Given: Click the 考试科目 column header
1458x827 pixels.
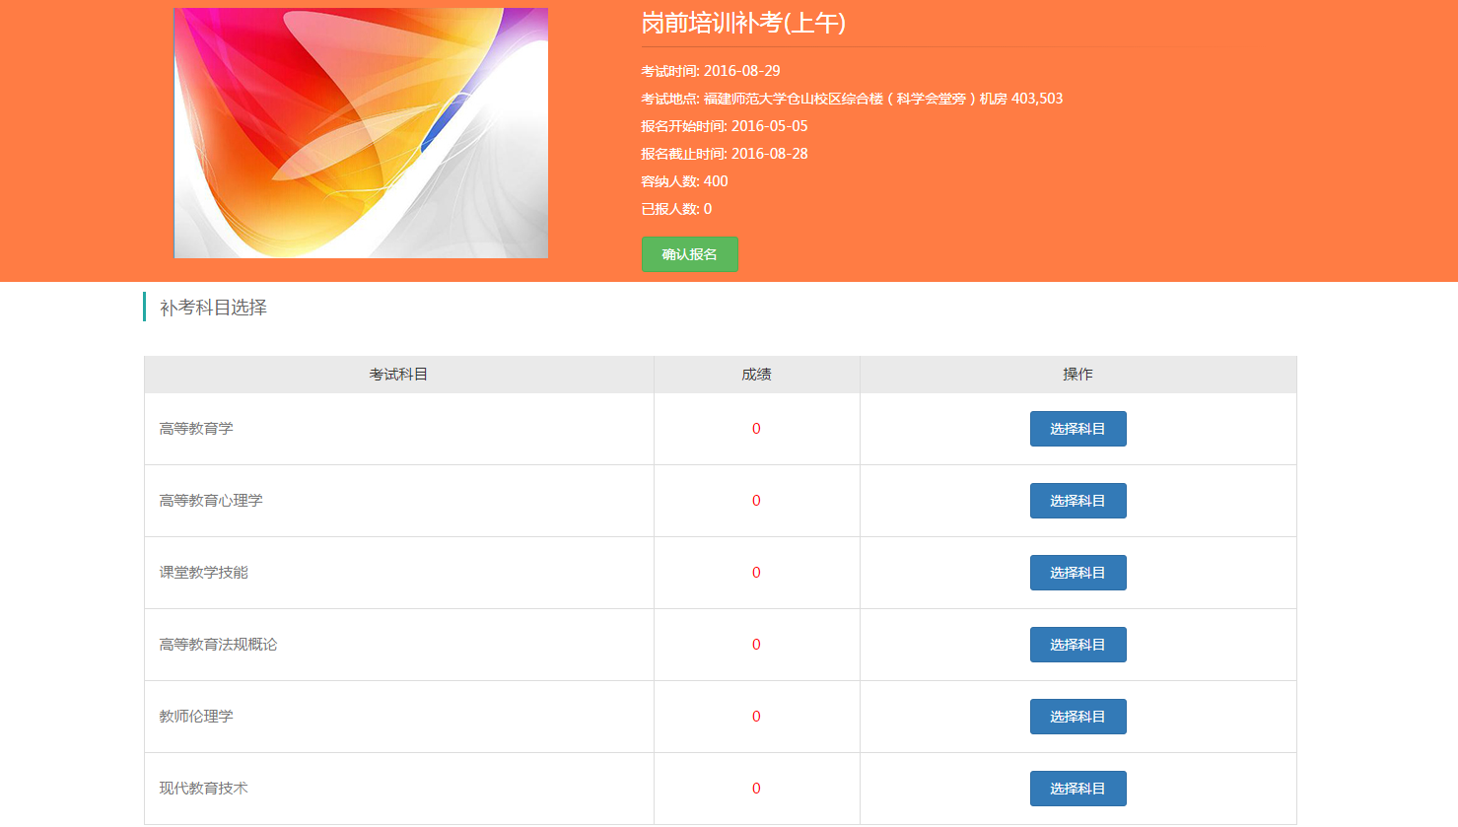Looking at the screenshot, I should tap(398, 375).
